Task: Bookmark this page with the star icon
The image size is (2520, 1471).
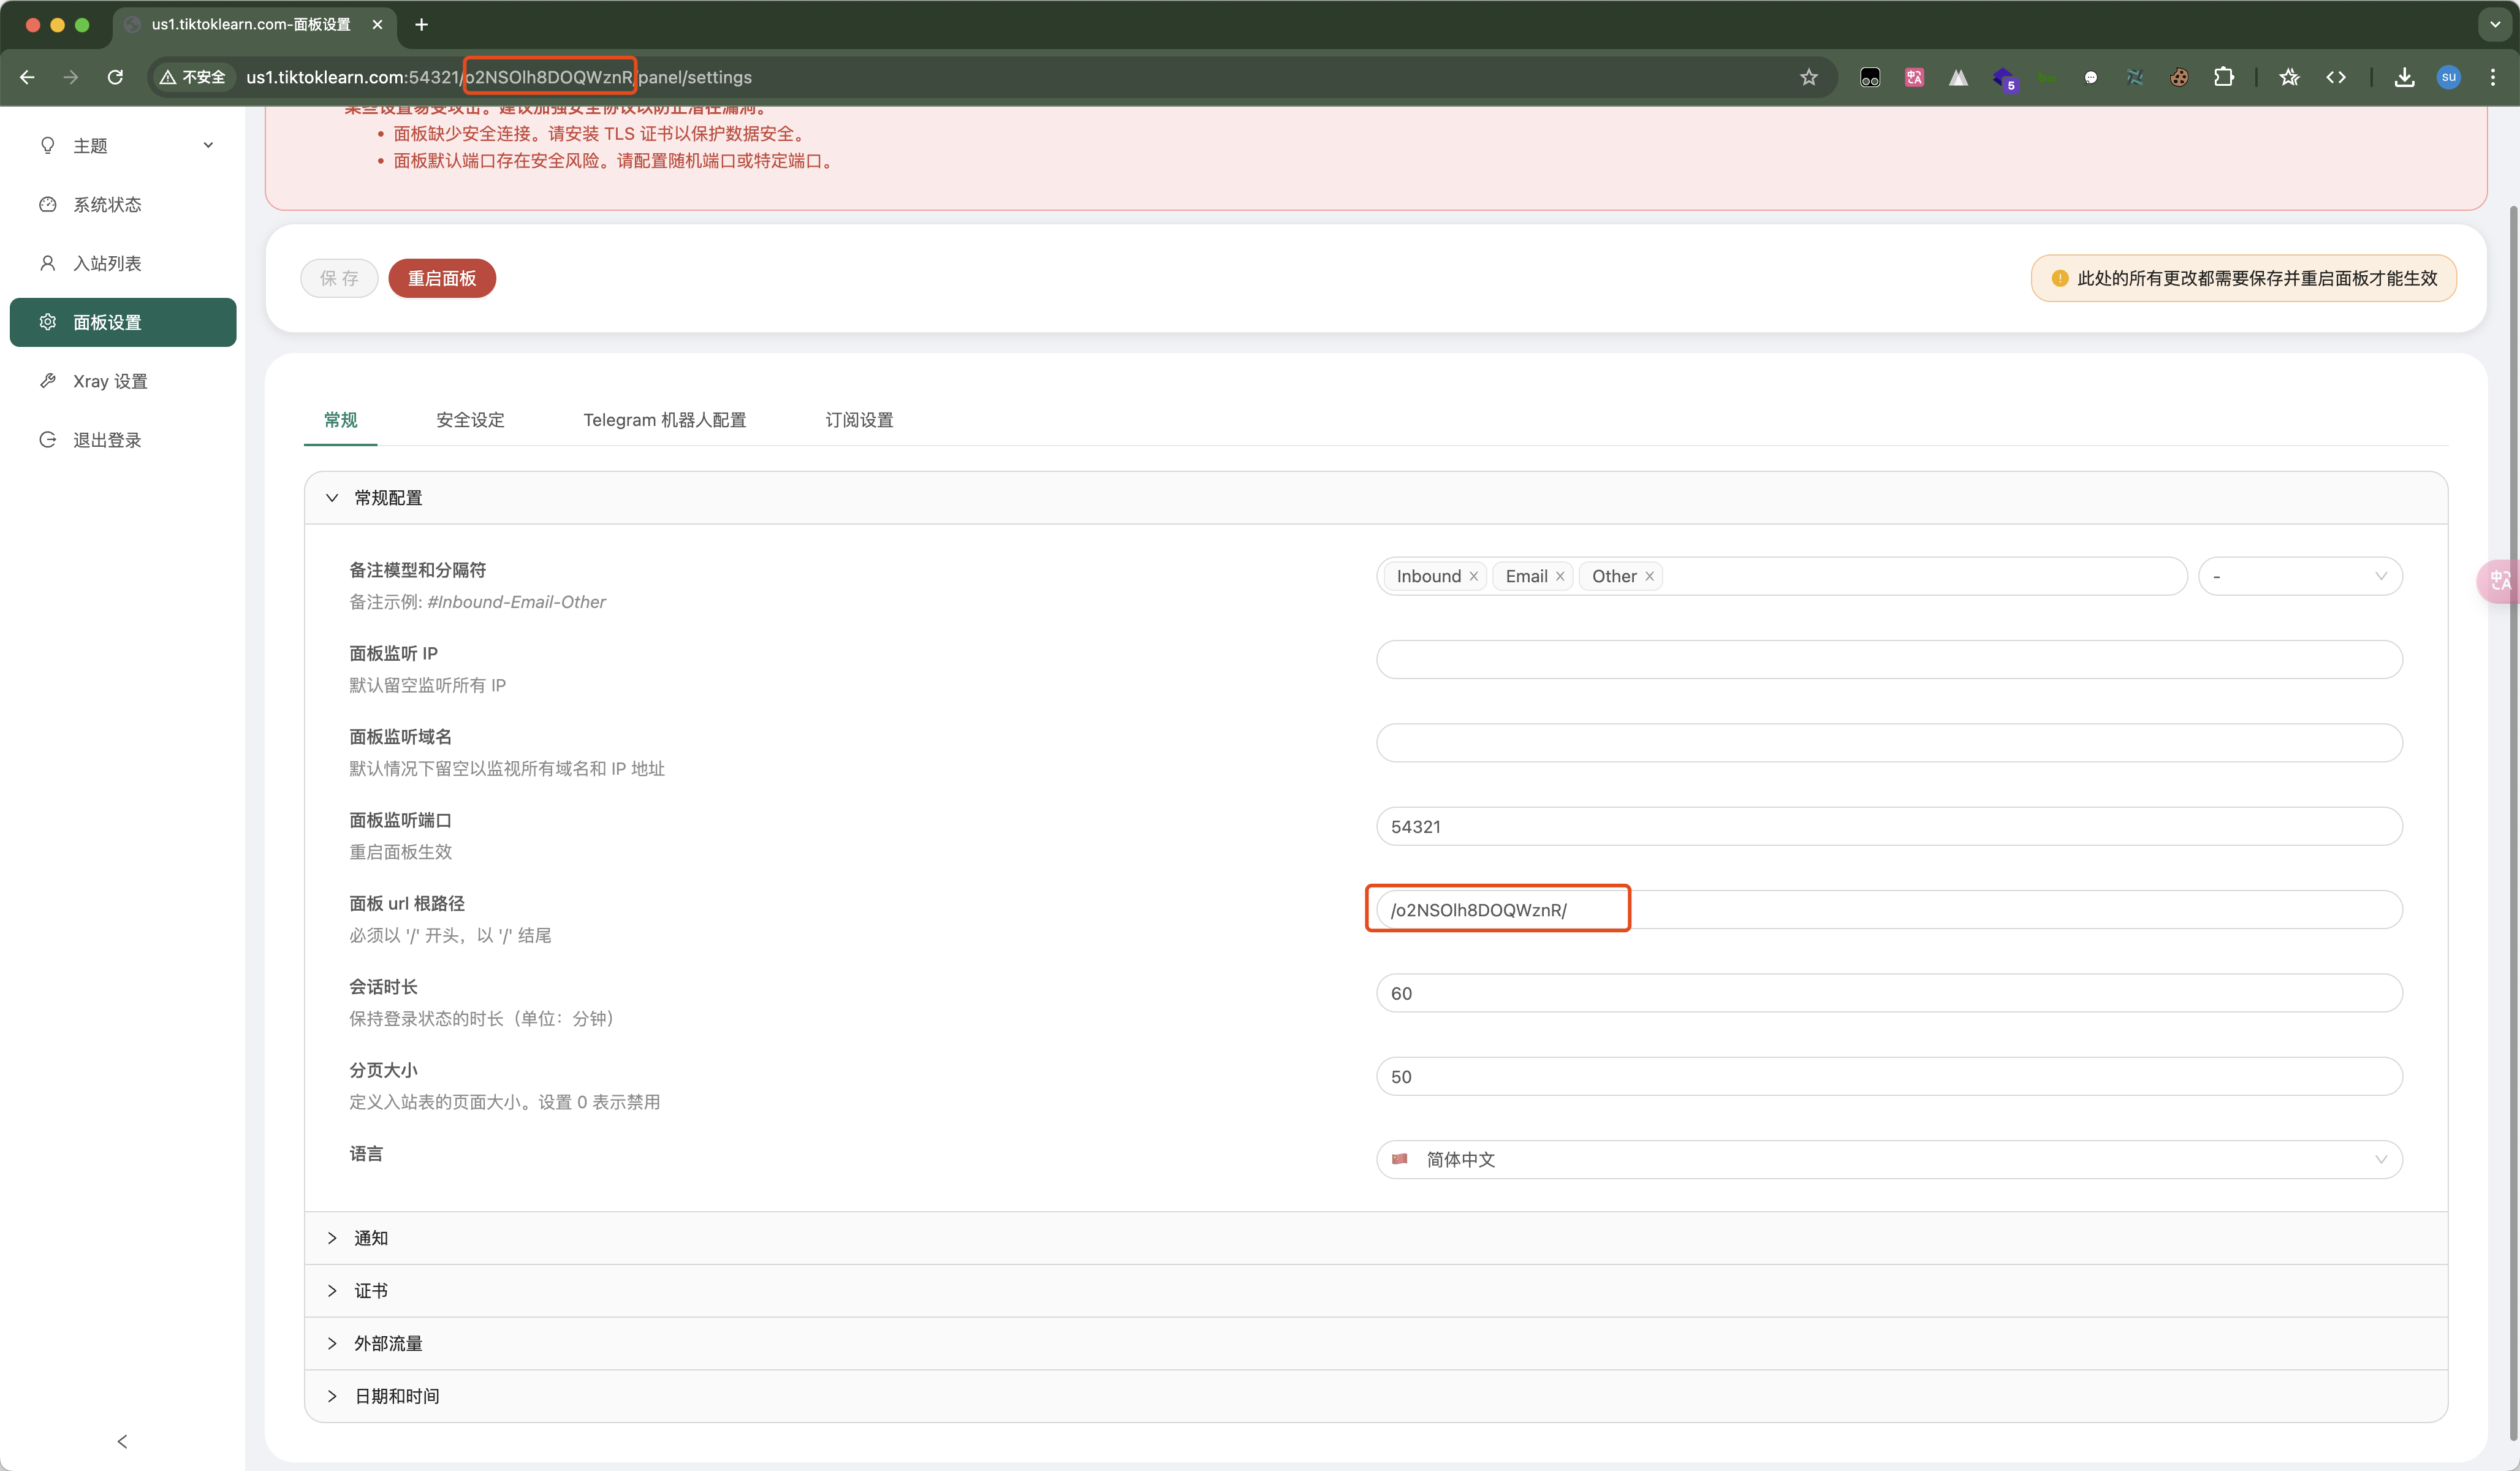Action: click(x=1808, y=77)
